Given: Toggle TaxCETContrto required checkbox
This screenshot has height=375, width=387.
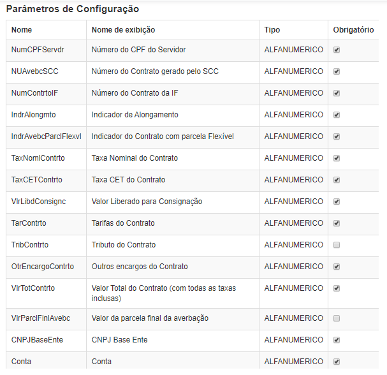Looking at the screenshot, I should [337, 180].
